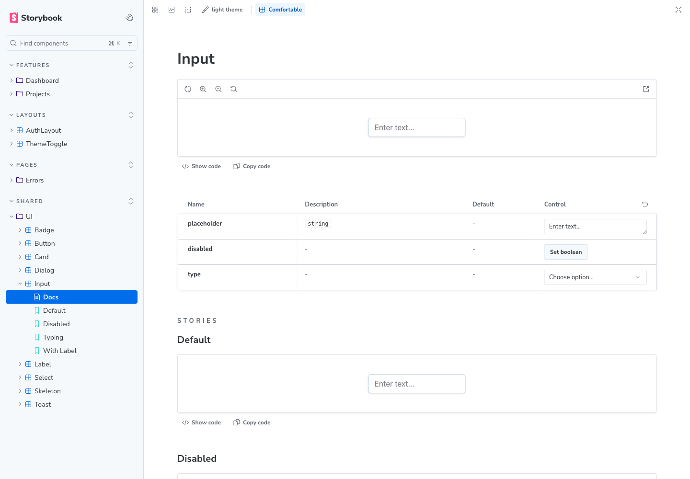Click the placeholder arg name

click(x=205, y=224)
